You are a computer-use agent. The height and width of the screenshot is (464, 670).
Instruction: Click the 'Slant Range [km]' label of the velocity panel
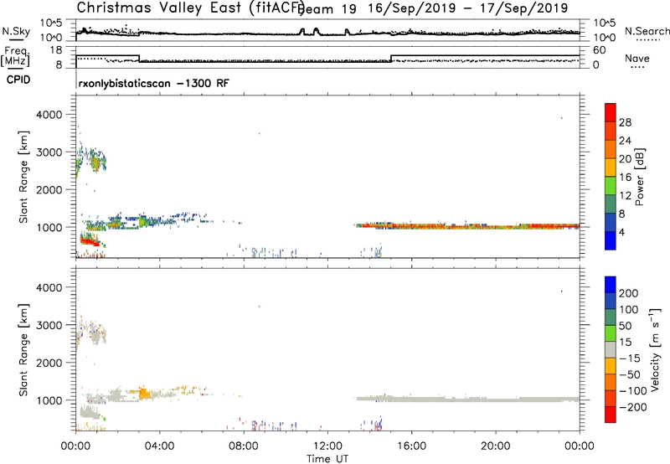(23, 349)
